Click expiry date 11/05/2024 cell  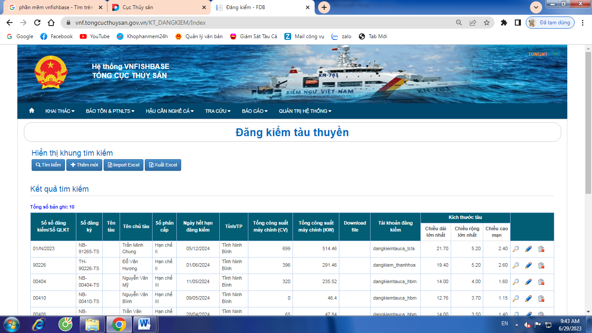198,281
